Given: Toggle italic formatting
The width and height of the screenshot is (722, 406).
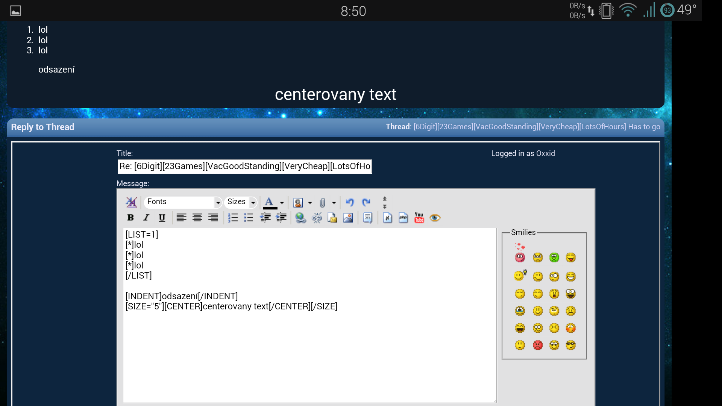Looking at the screenshot, I should tap(146, 218).
